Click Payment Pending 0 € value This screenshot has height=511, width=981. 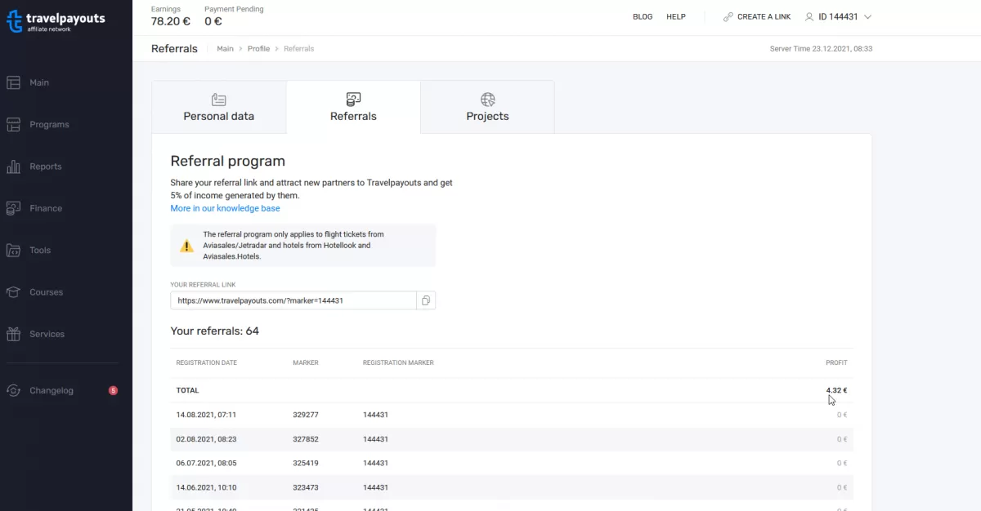(x=213, y=22)
